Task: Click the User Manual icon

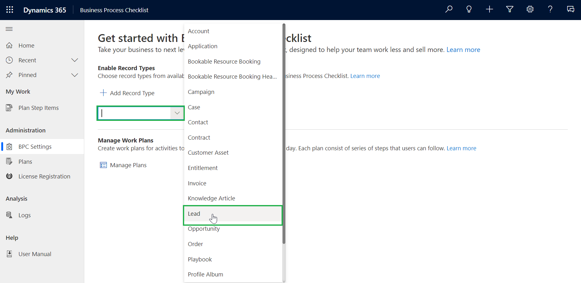Action: click(9, 254)
